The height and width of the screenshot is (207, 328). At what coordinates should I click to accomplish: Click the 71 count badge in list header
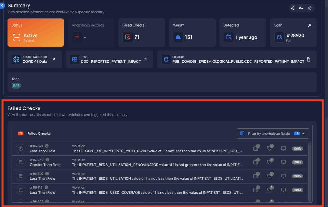click(20, 134)
